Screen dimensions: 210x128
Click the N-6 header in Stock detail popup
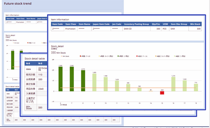(31, 63)
